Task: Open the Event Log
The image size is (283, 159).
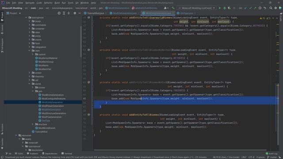Action: click(x=272, y=154)
